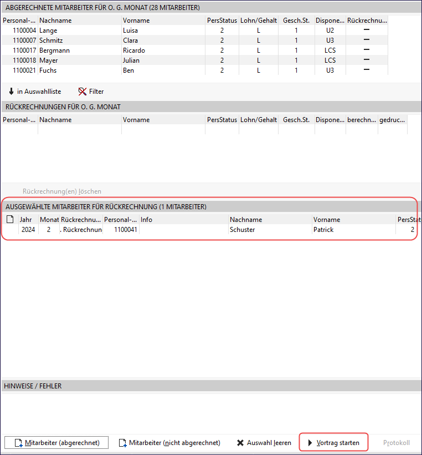Click the document icon in the Rückrechnung list header
Image resolution: width=422 pixels, height=455 pixels.
(x=10, y=219)
